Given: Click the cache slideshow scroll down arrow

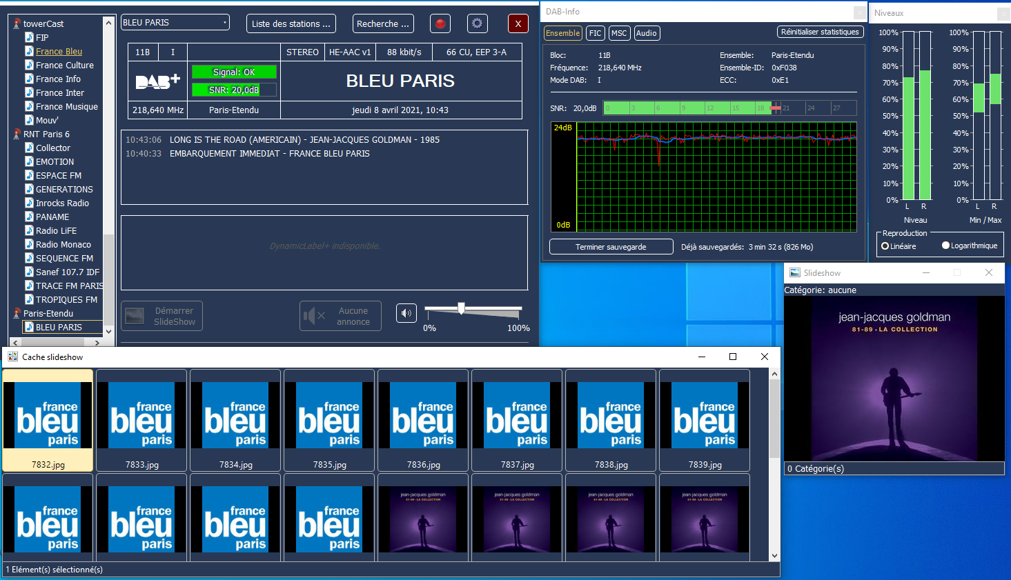Looking at the screenshot, I should [774, 556].
